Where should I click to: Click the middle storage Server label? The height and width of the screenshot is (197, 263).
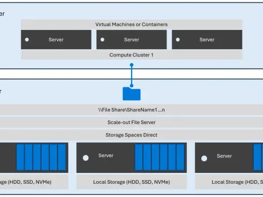pos(106,155)
